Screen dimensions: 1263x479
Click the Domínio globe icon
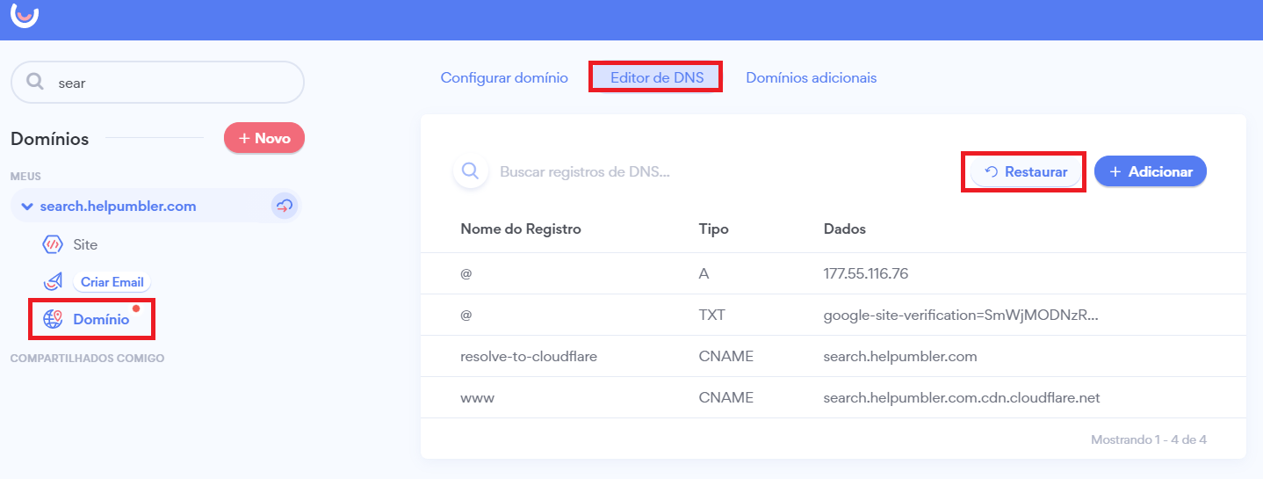click(x=53, y=319)
